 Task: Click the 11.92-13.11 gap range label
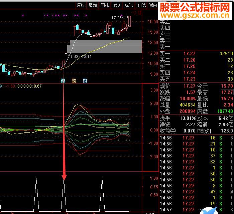pos(80,57)
